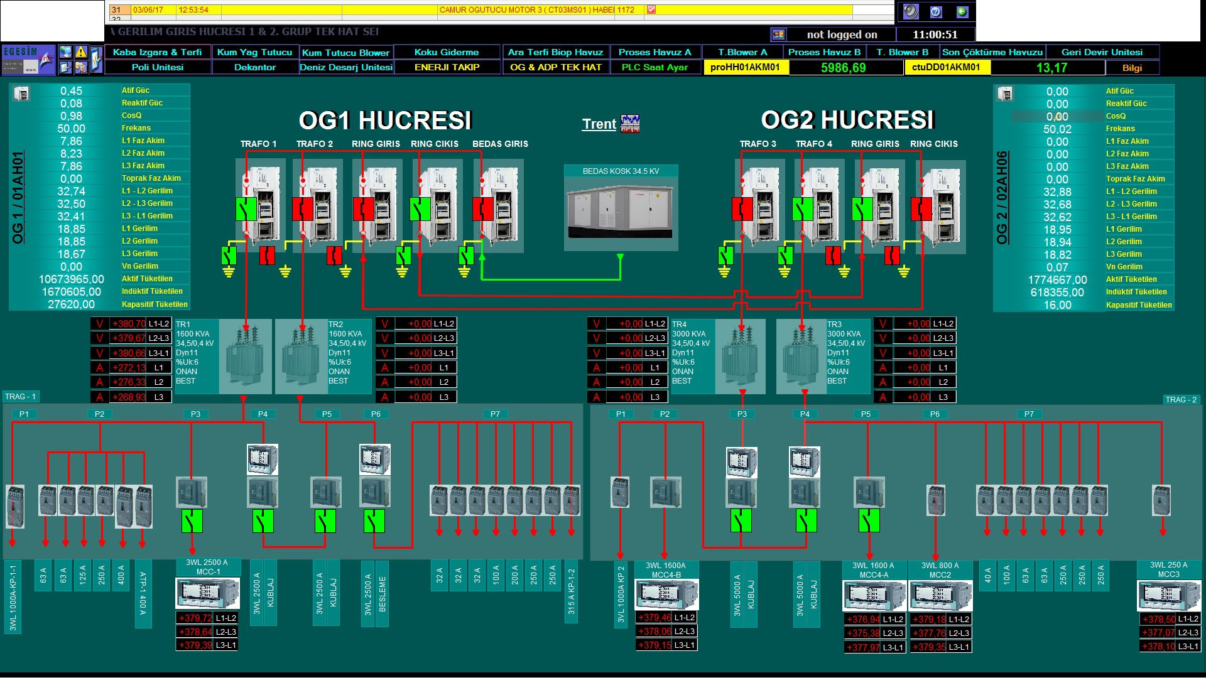Open the Proses Havuz A dropdown menu

tap(655, 52)
